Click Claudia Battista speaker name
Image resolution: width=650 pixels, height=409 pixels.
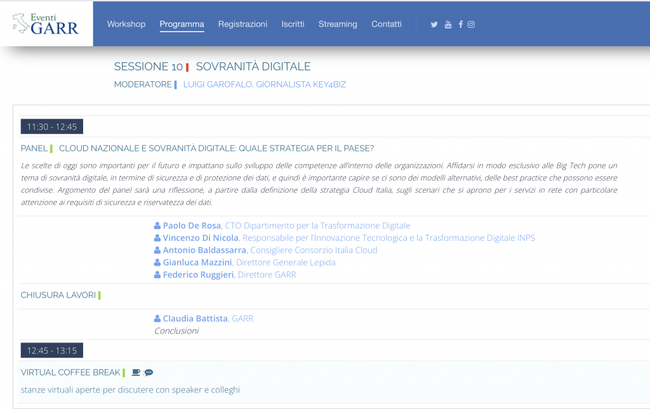[x=195, y=318]
